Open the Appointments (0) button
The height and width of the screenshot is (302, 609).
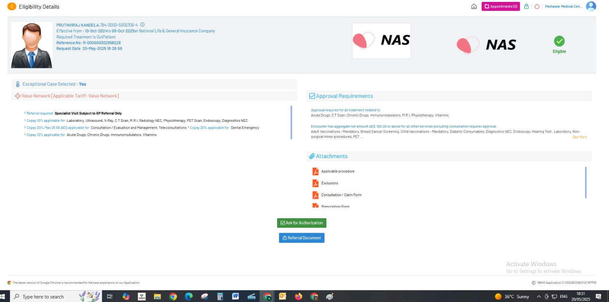pos(501,6)
